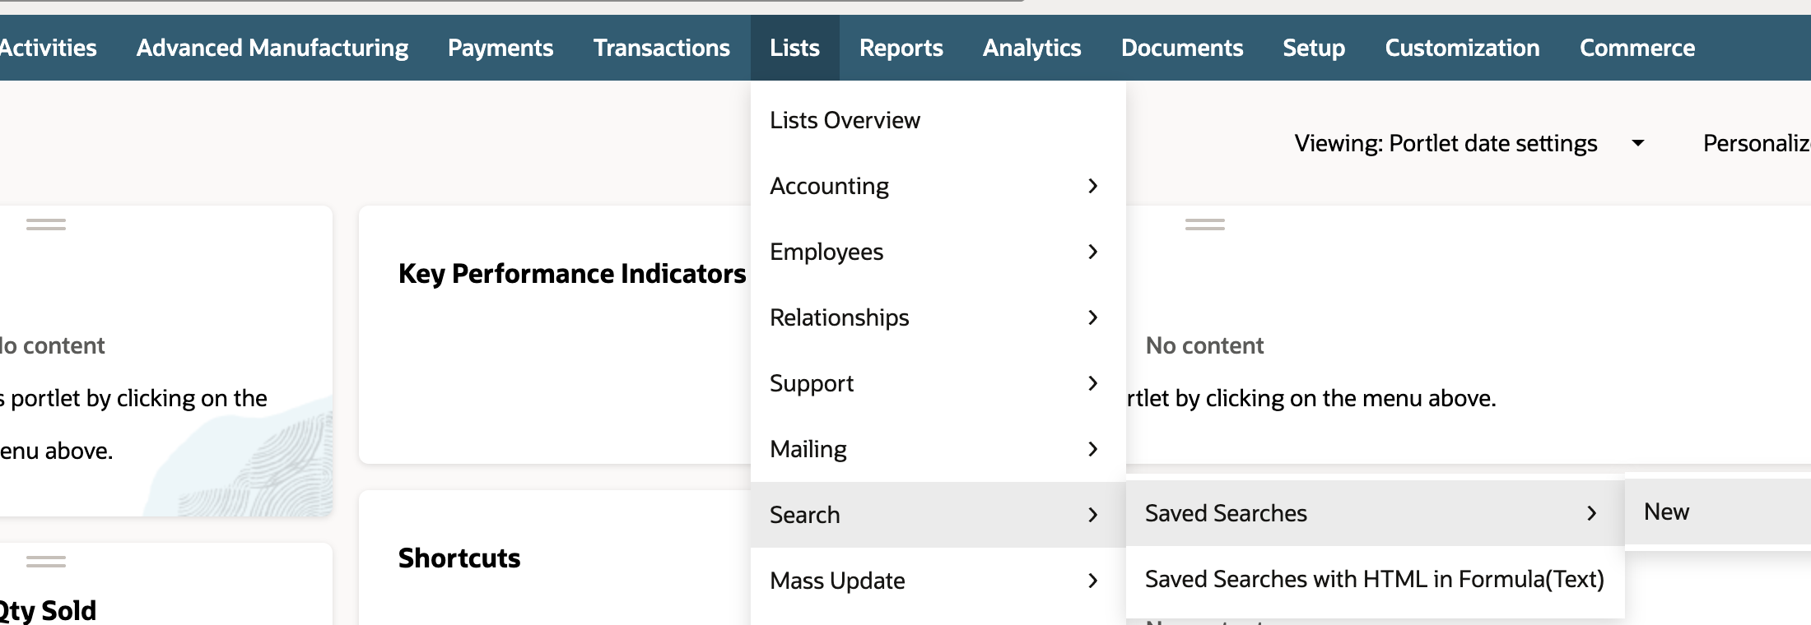The height and width of the screenshot is (625, 1811).
Task: Open the Documents menu
Action: 1182,48
